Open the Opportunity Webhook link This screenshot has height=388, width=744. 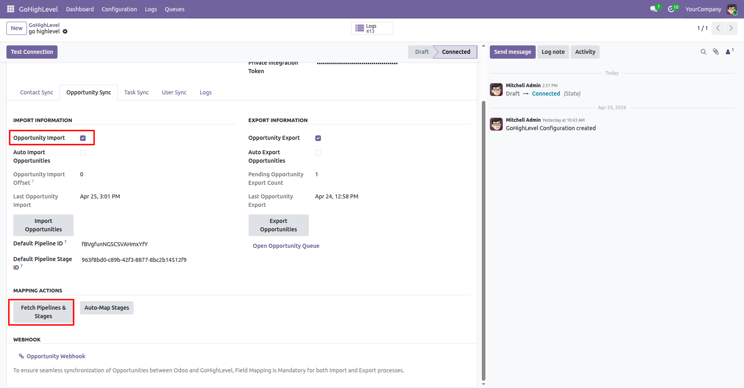[x=56, y=356]
